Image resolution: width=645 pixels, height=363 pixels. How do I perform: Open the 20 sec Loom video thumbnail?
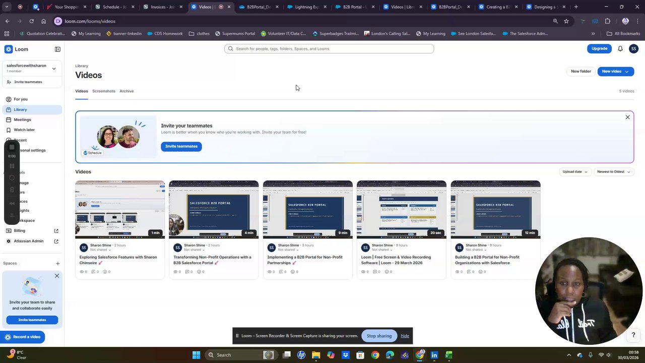point(402,209)
